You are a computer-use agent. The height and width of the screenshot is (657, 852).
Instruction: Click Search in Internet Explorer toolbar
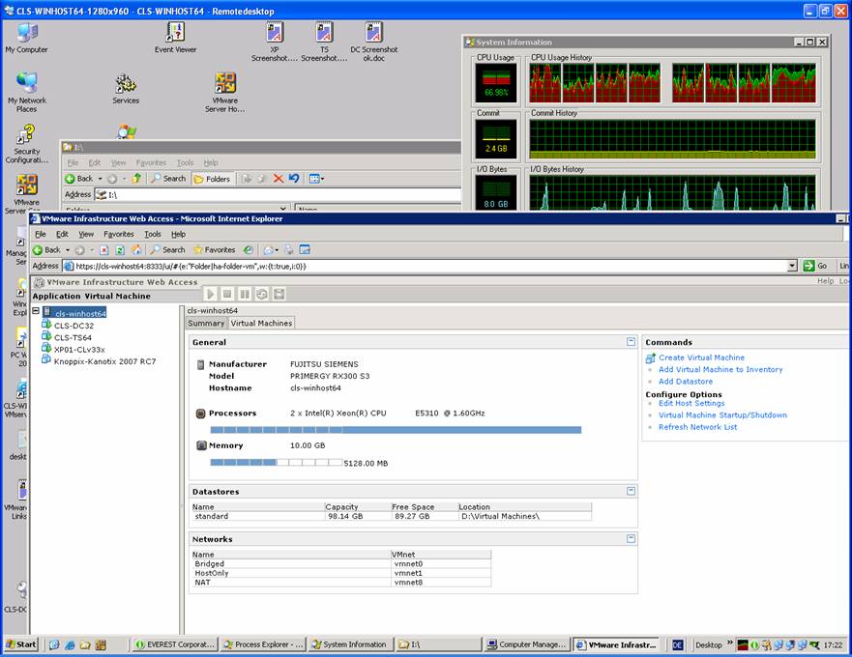[168, 250]
